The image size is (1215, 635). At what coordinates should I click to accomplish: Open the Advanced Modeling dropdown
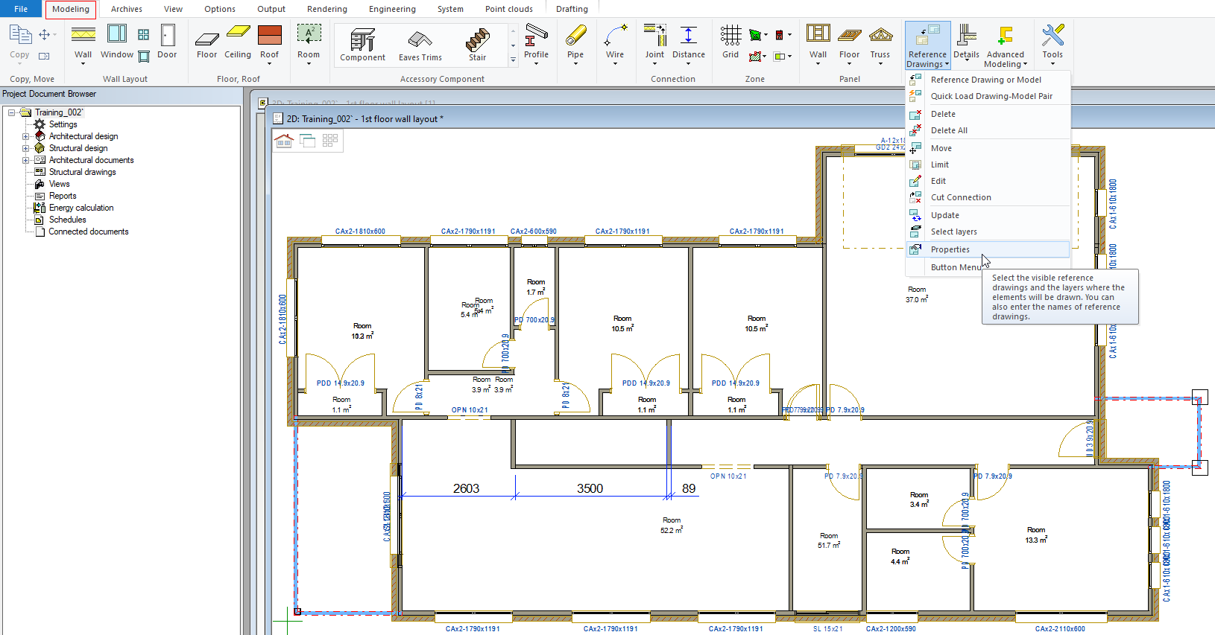click(1005, 46)
